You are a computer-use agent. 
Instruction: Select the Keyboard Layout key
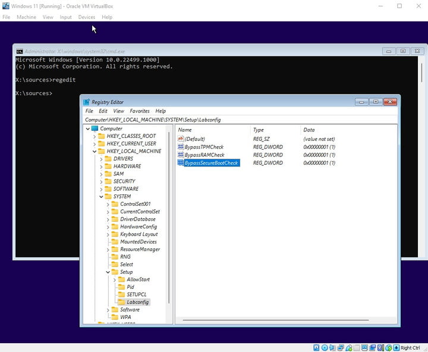pyautogui.click(x=139, y=234)
